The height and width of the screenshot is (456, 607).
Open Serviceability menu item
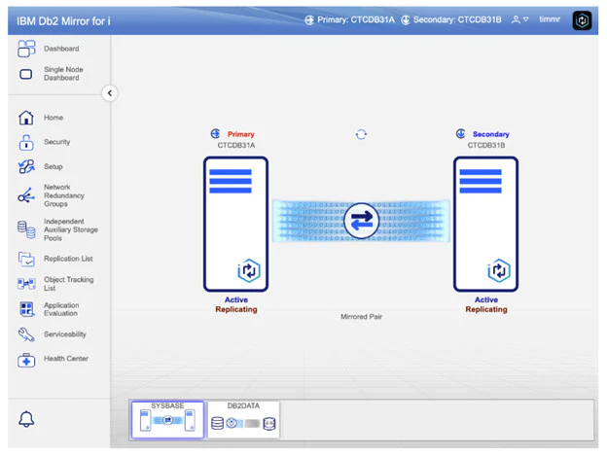[64, 334]
